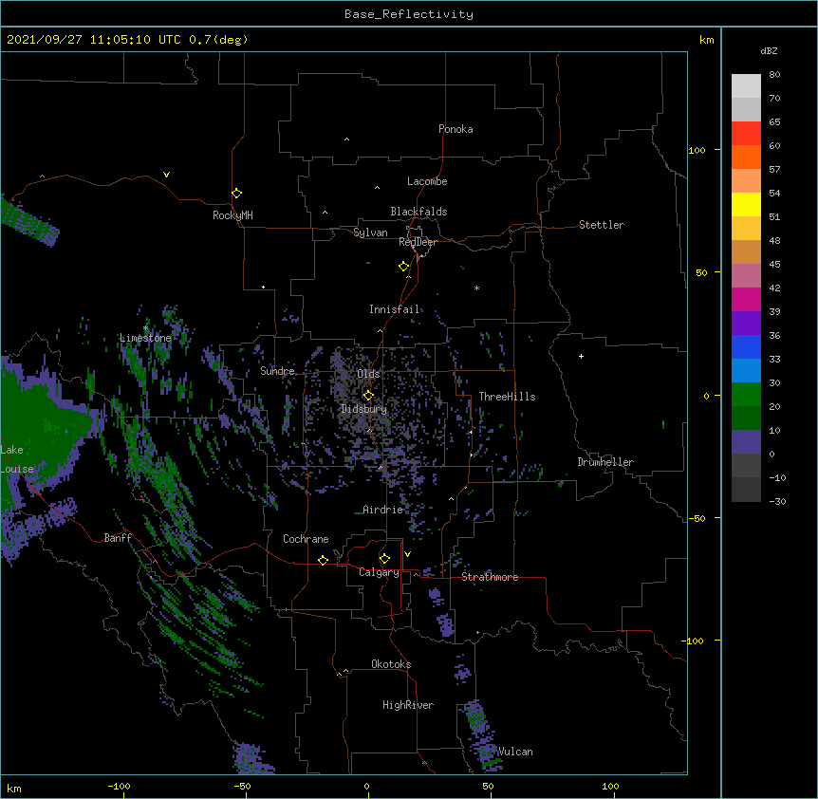Click the -30 value in the dBZ legend

click(777, 502)
